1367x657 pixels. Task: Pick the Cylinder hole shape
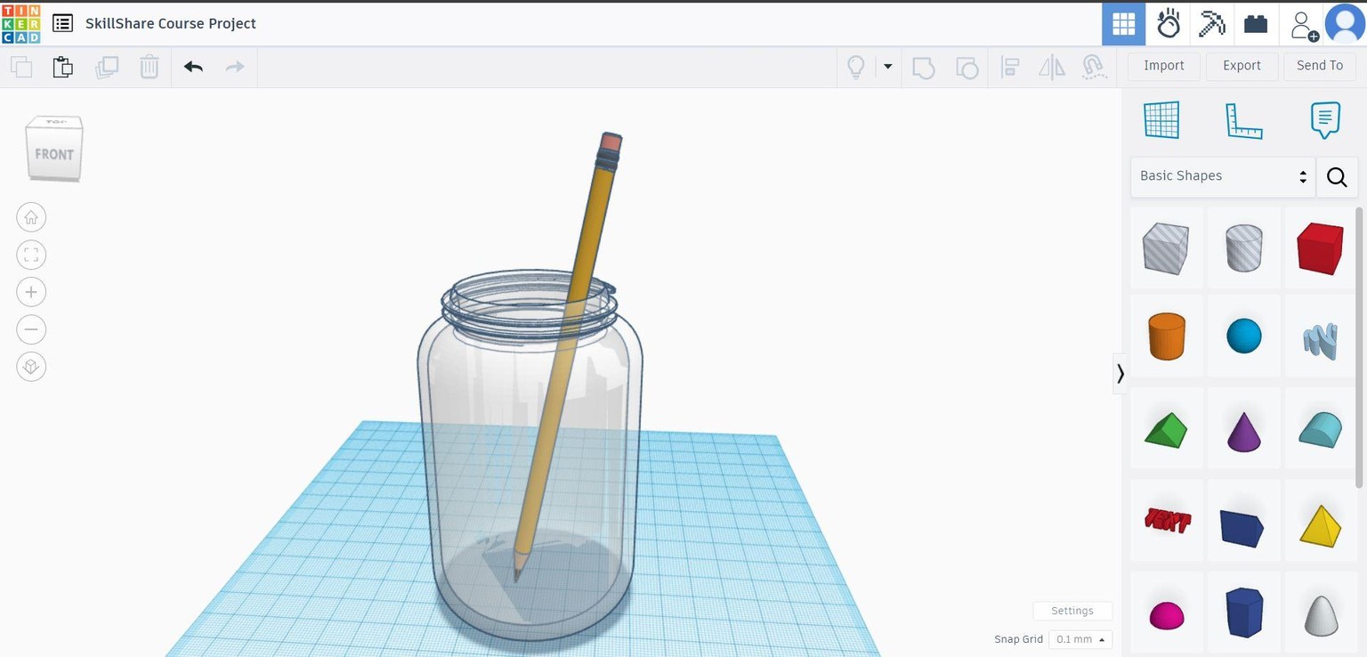[1243, 247]
